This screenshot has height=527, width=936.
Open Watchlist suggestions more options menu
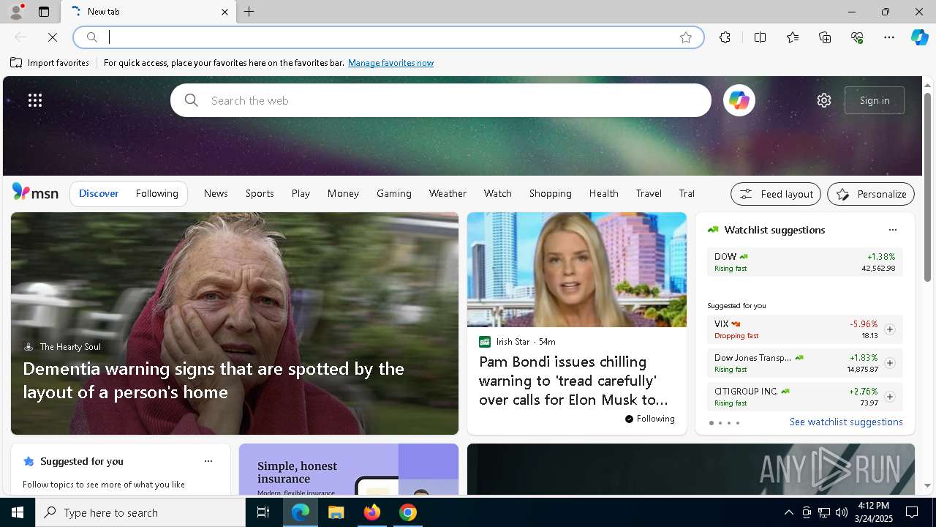click(892, 230)
